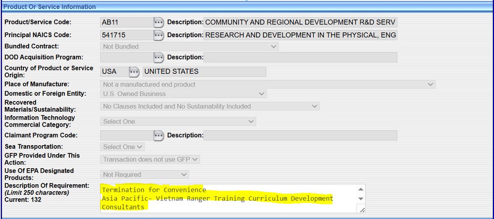Open lookup for Product/Service Code
This screenshot has height=219, width=494.
pyautogui.click(x=158, y=22)
